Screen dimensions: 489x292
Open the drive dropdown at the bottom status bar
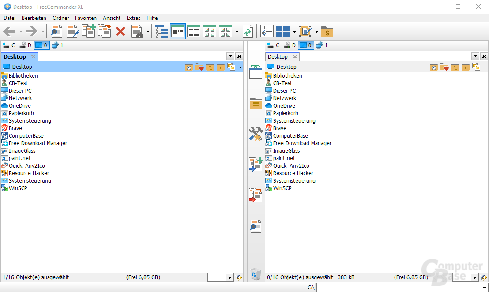point(220,277)
